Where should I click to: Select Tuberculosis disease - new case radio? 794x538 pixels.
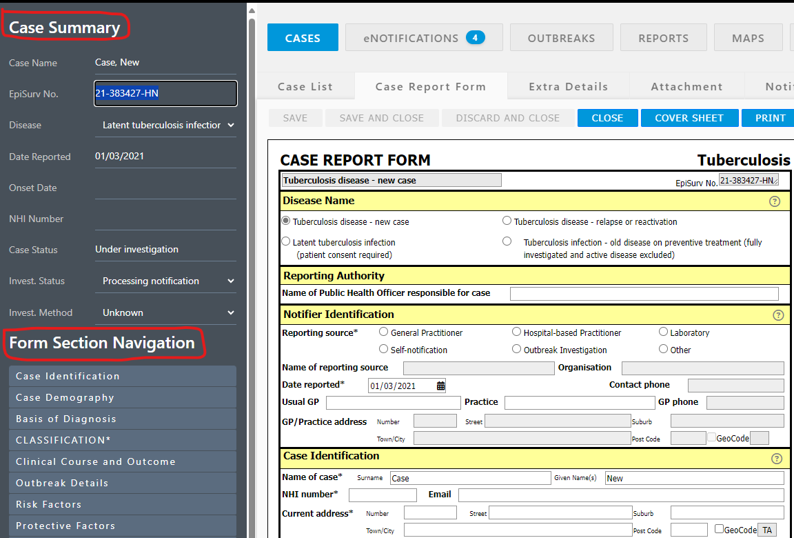coord(286,221)
